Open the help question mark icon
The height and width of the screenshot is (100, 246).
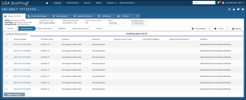(x=243, y=9)
